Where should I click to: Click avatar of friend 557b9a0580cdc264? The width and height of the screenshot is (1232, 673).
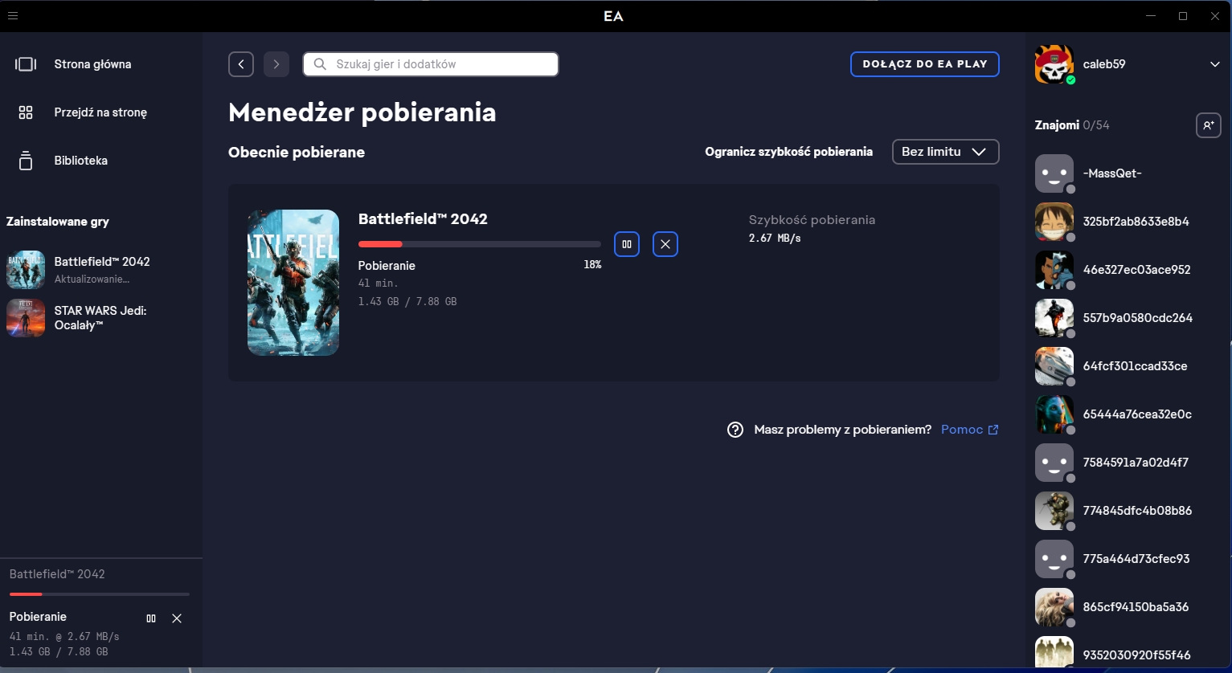[x=1054, y=318]
